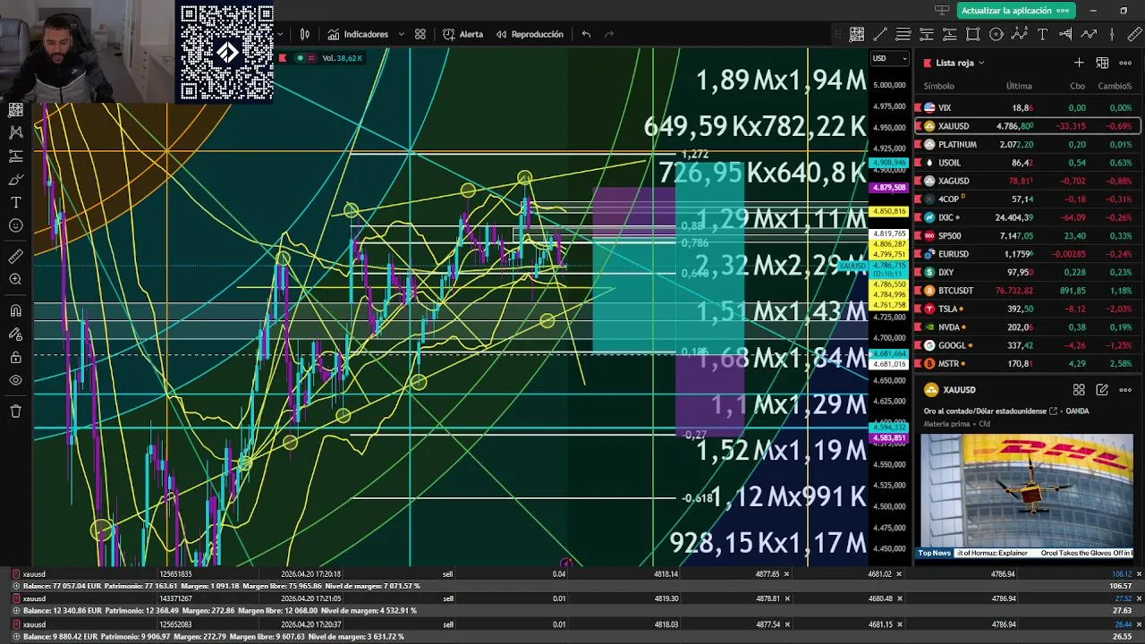Open the indicator templates grid icon
The image size is (1145, 644).
[x=420, y=34]
